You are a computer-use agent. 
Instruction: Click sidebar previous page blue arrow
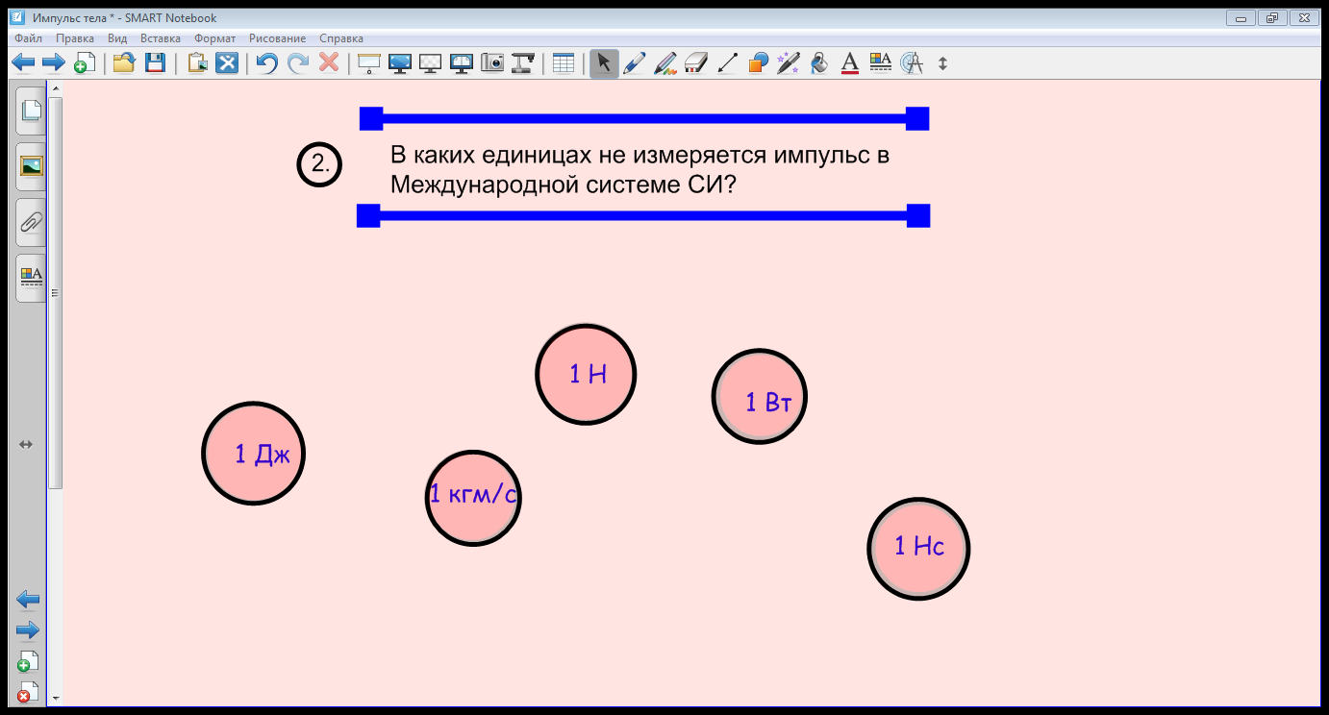(28, 600)
